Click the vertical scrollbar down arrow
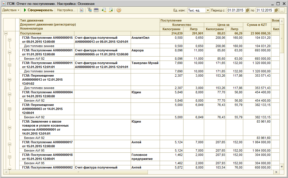The image size is (288, 178). coord(282,167)
